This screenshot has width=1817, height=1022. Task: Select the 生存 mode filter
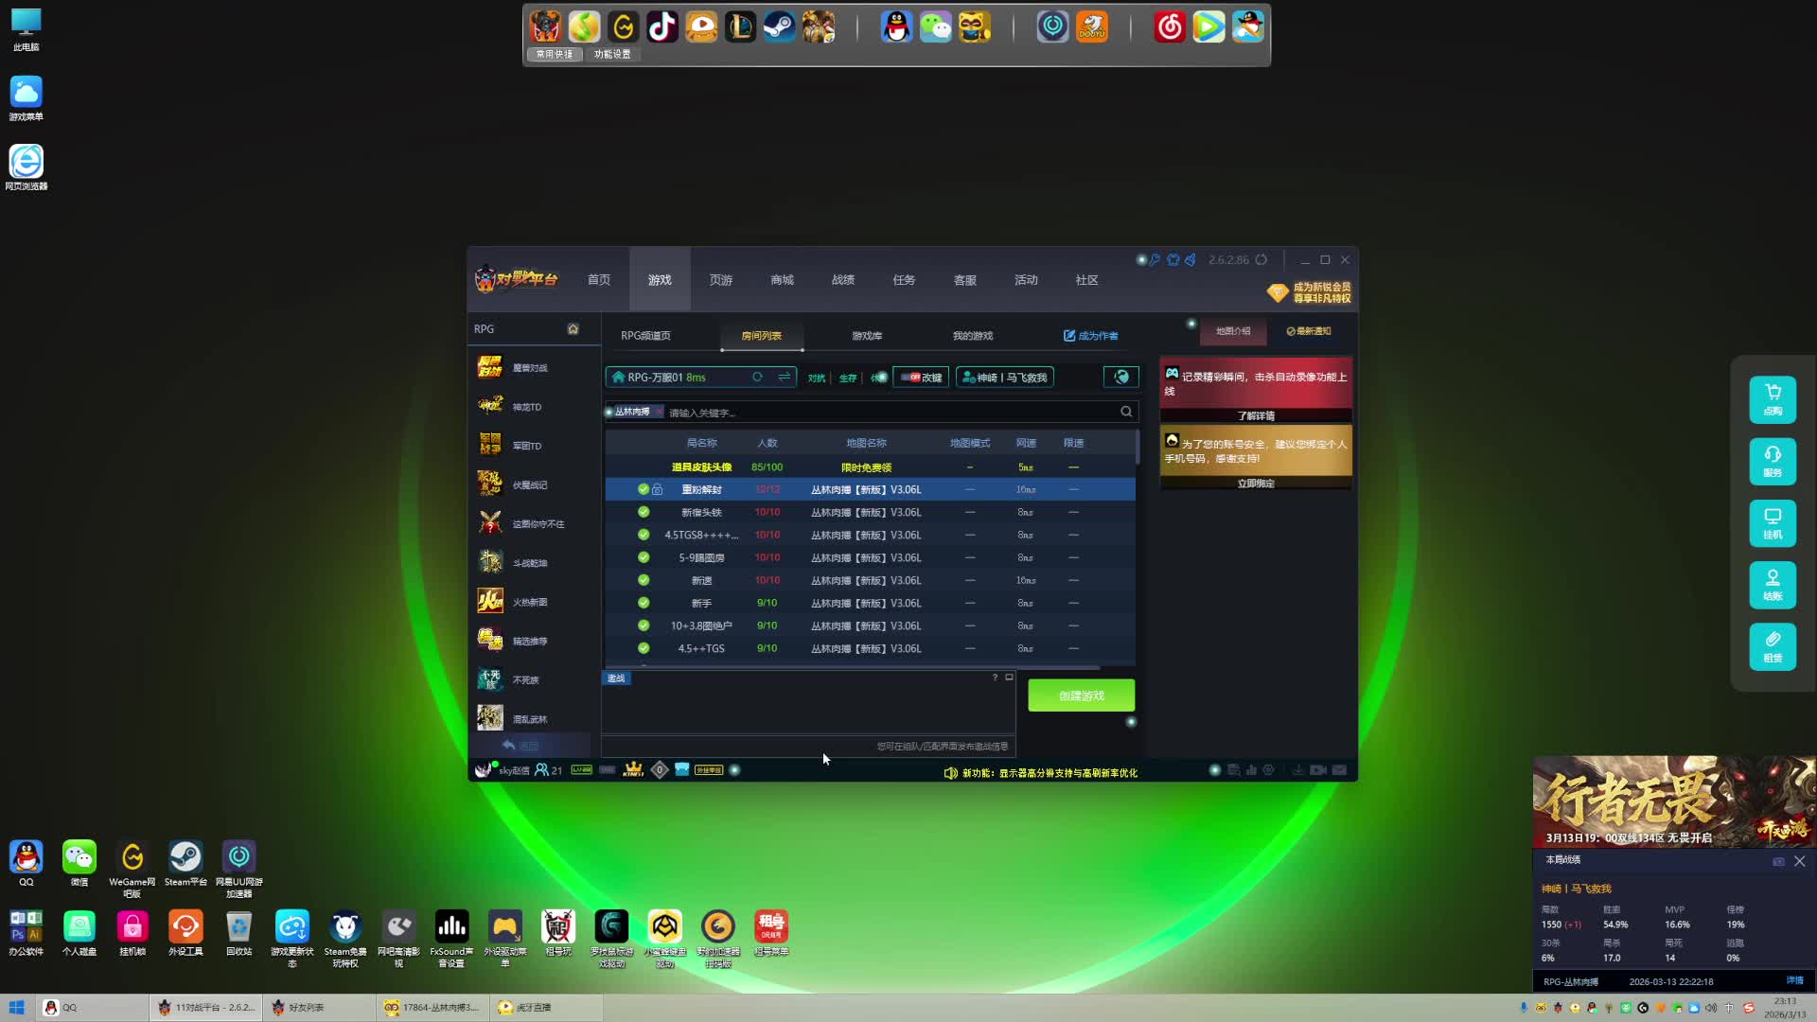pos(848,378)
